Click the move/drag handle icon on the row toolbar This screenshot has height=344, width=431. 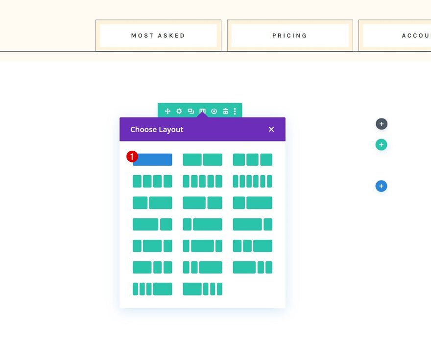coord(167,111)
